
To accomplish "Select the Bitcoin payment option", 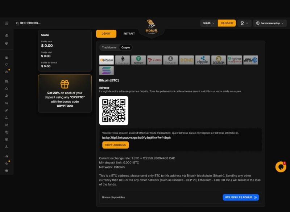I will [106, 60].
